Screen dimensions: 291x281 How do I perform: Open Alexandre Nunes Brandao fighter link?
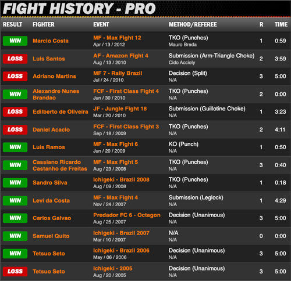(56, 95)
